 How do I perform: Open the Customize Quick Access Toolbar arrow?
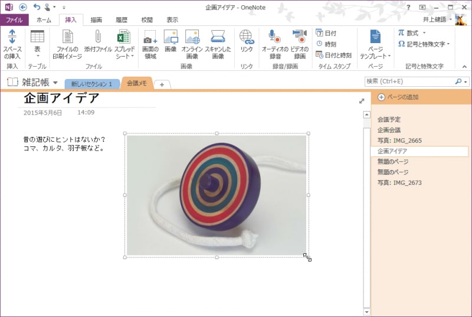(64, 7)
